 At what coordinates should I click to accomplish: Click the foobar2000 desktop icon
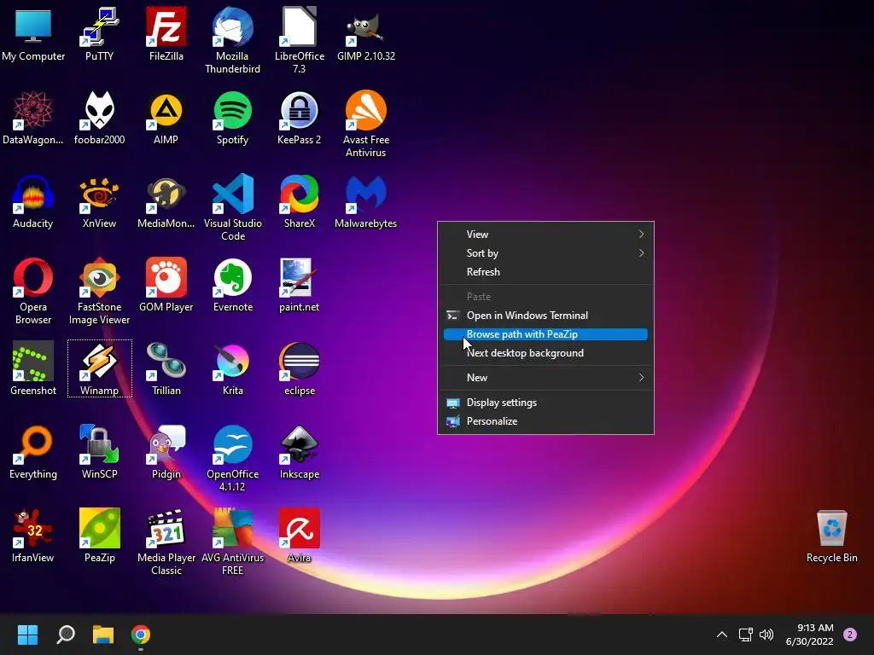(99, 118)
